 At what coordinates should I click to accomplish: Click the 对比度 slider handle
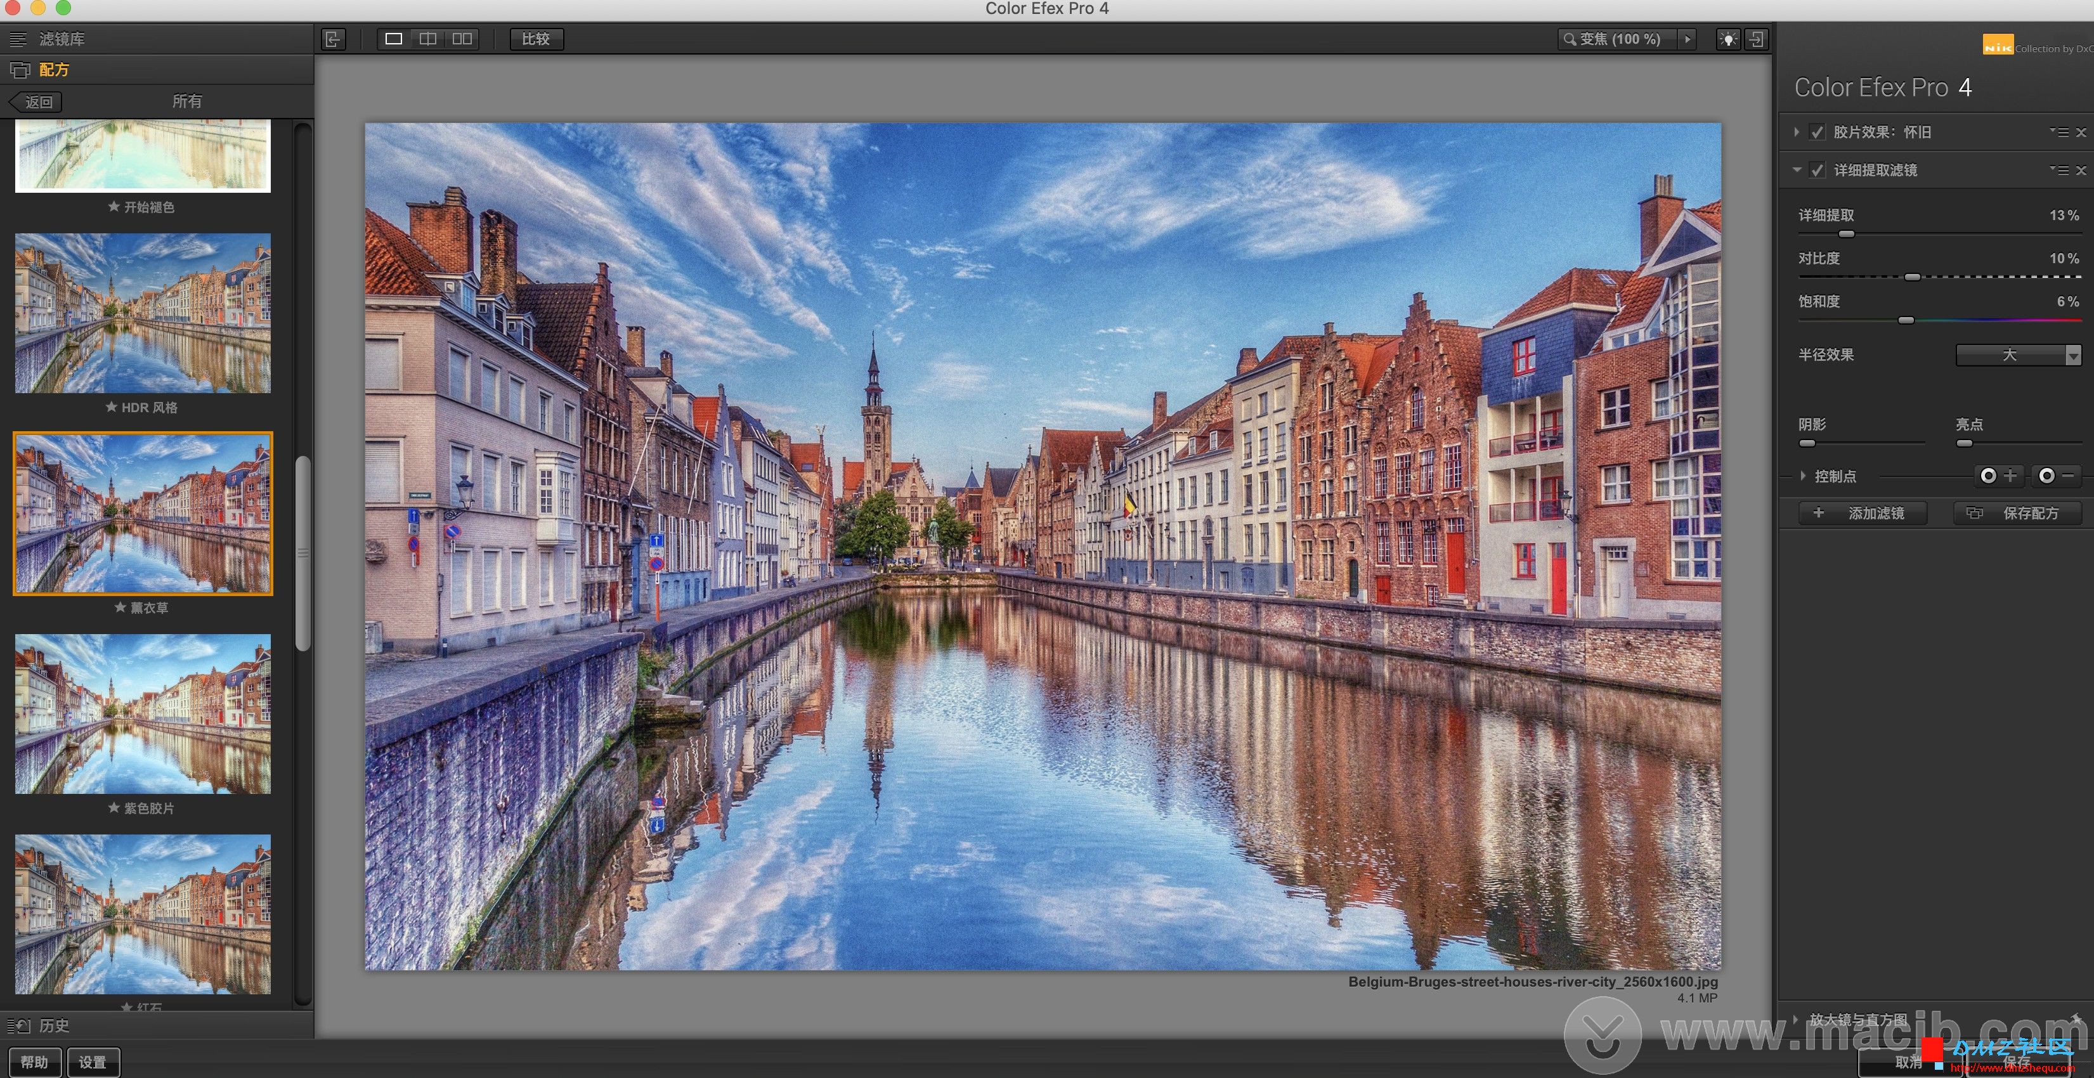click(x=1913, y=277)
